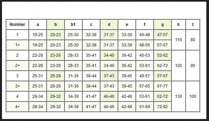This screenshot has width=209, height=121.
Task: Click the size 2+ row label
Action: [17, 66]
